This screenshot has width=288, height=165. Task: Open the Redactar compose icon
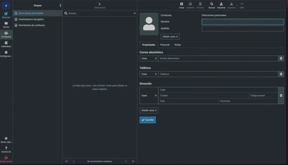click(6, 15)
